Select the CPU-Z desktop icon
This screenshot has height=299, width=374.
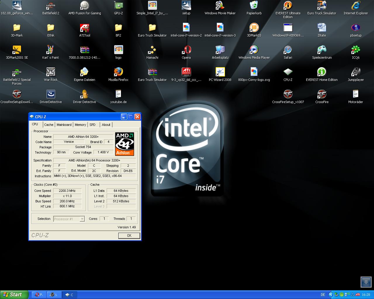tap(288, 74)
